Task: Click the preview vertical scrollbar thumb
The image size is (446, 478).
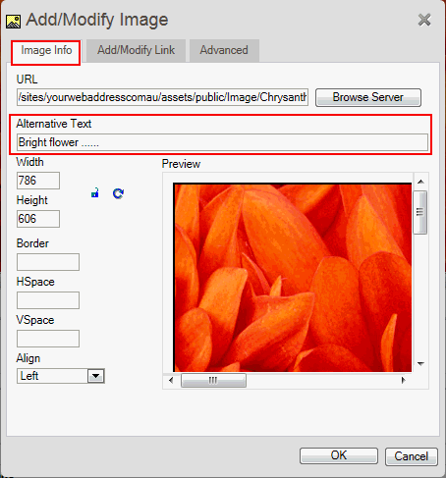Action: pyautogui.click(x=420, y=212)
